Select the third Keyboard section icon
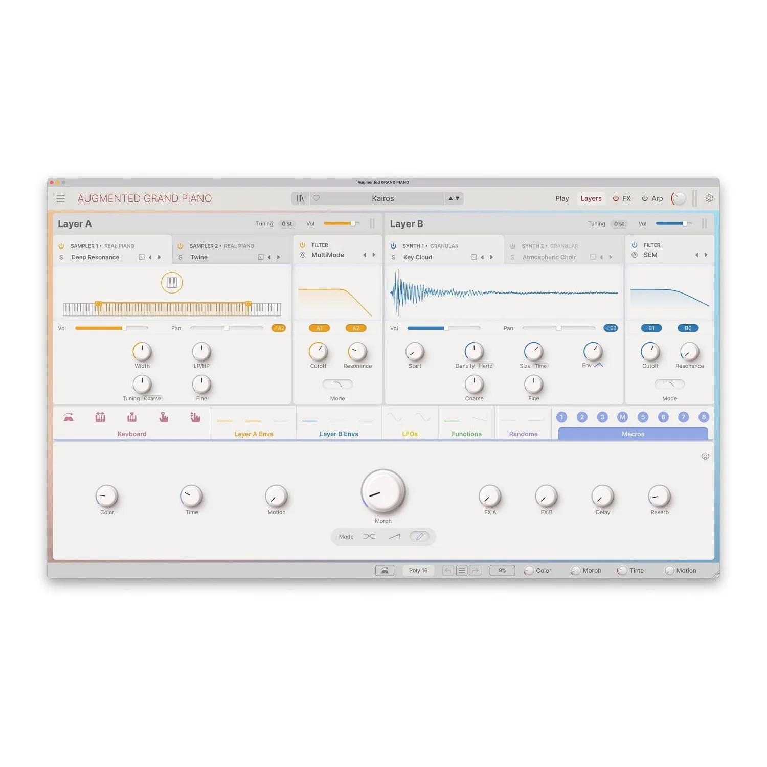 click(x=132, y=417)
